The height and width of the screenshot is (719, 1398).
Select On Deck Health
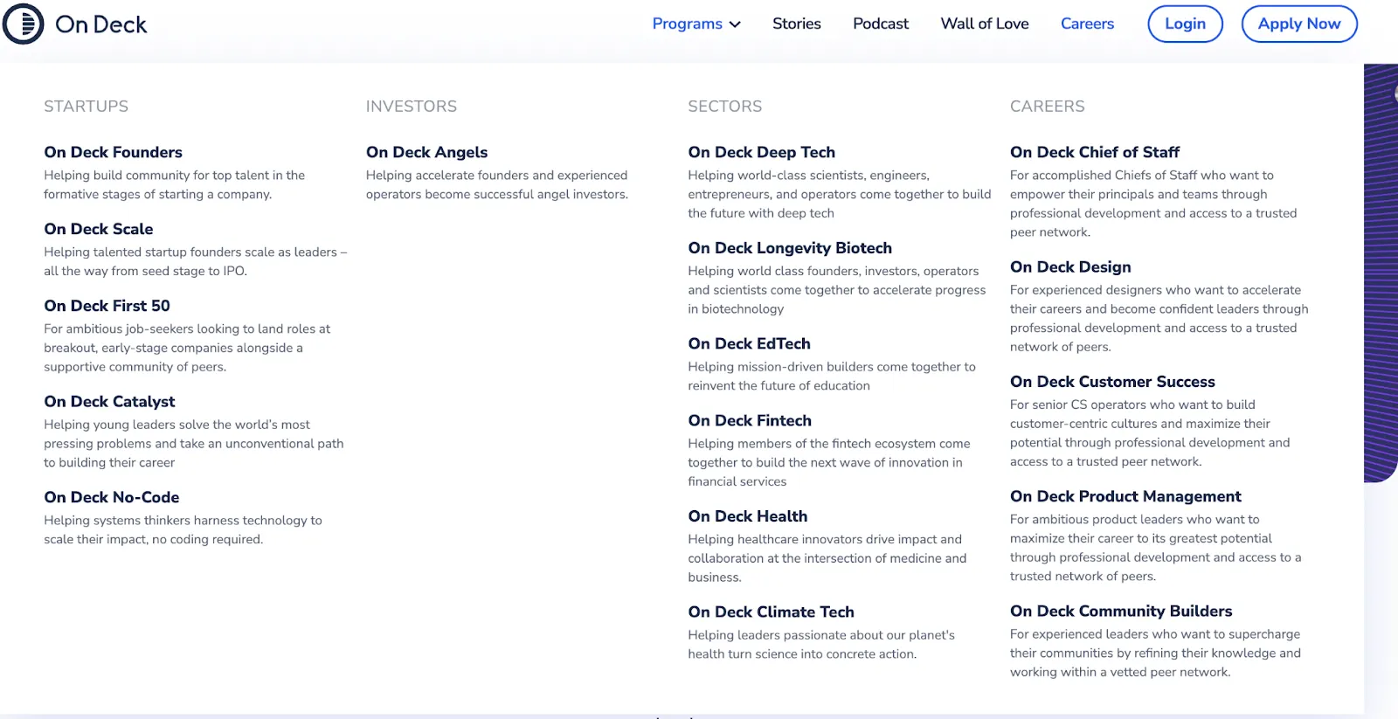click(748, 516)
